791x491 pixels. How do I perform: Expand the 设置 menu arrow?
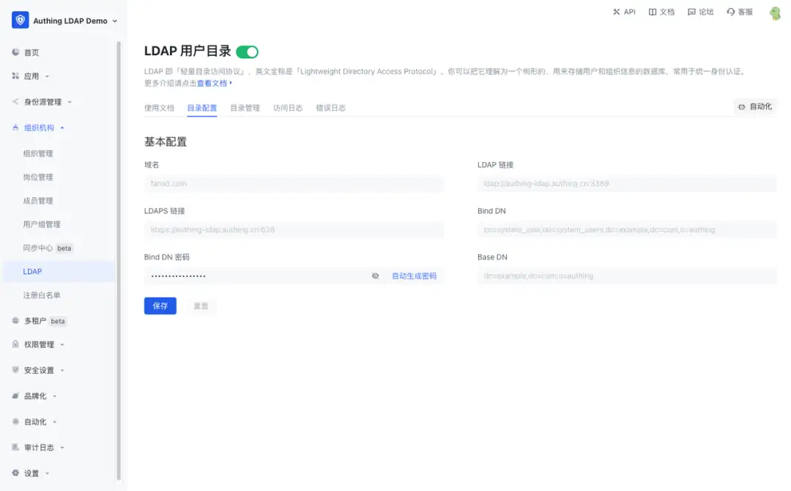[x=48, y=473]
